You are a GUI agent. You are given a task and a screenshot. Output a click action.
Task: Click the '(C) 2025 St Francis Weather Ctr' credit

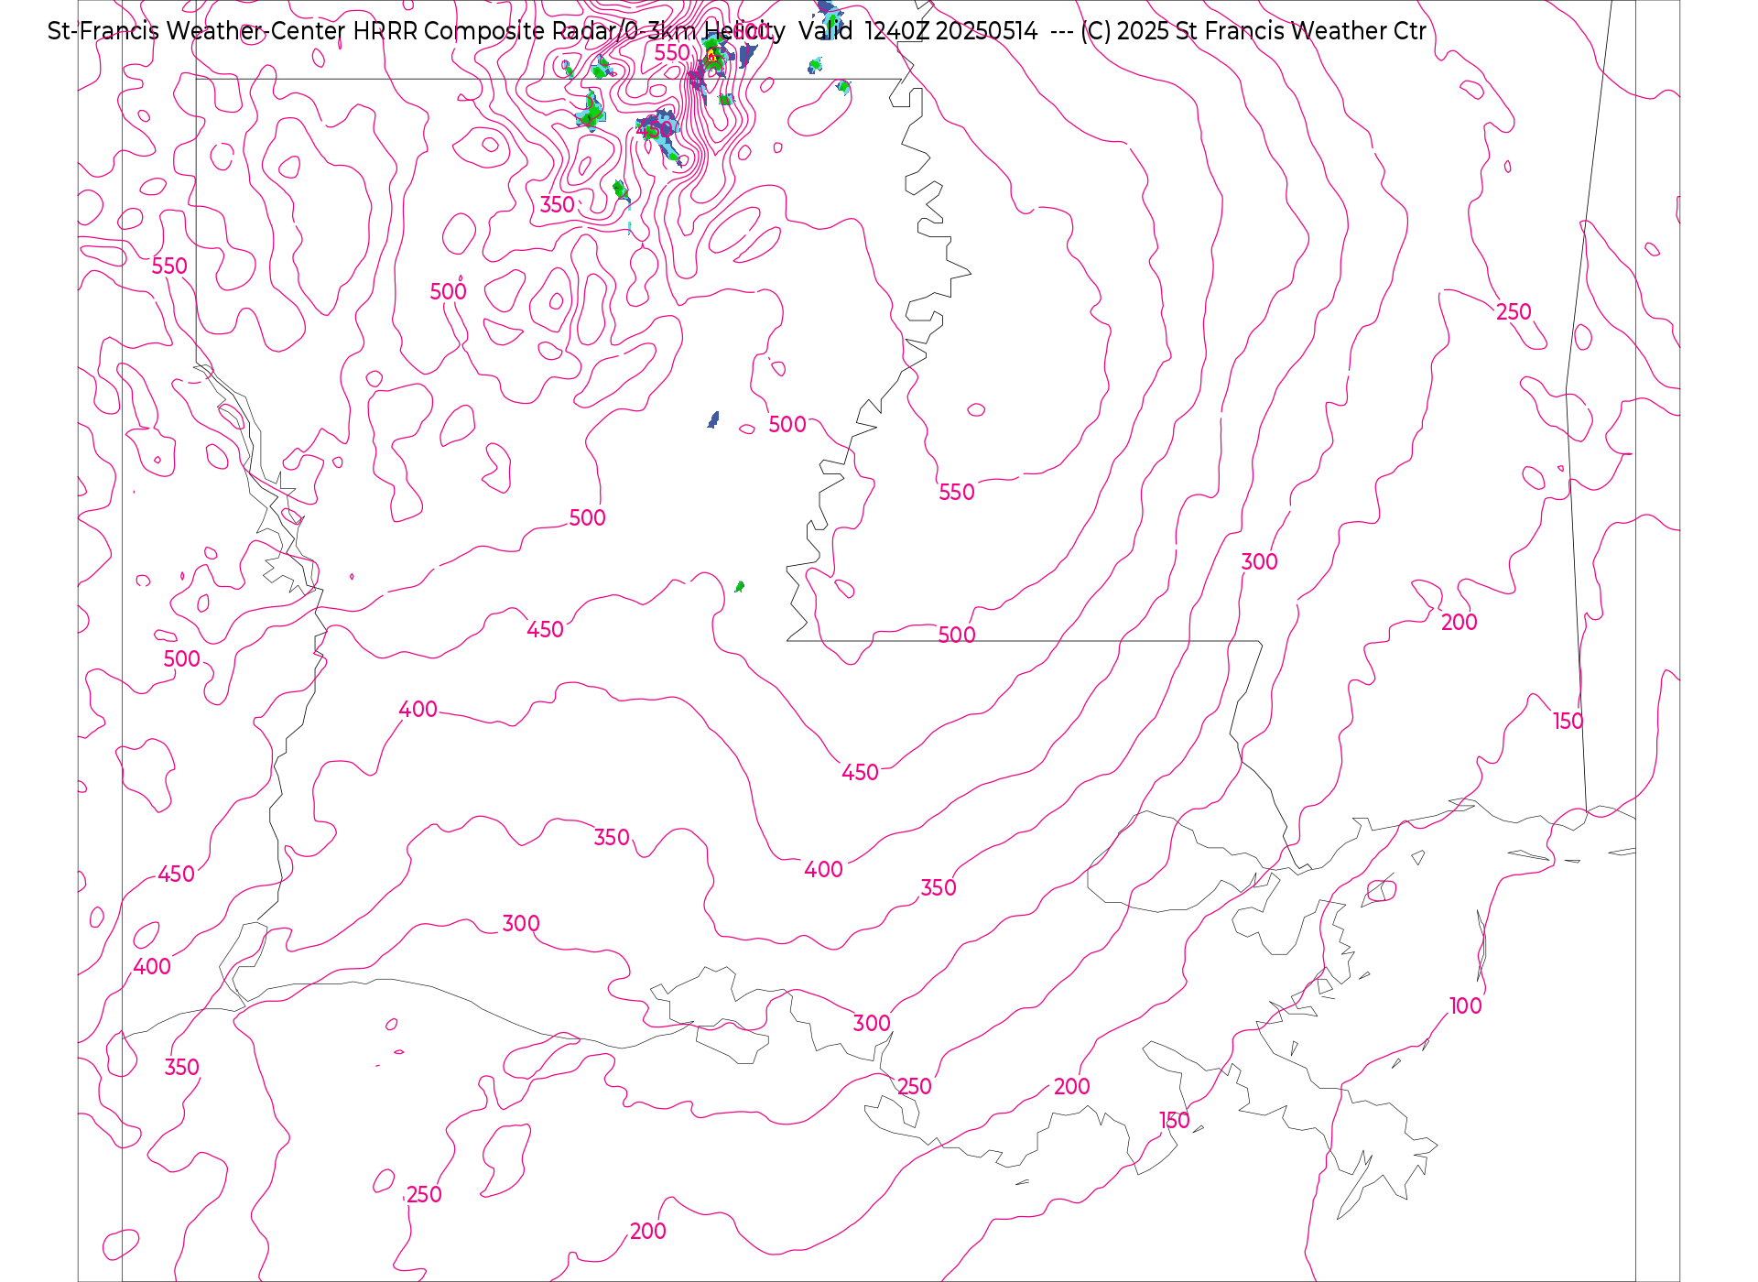(1253, 31)
